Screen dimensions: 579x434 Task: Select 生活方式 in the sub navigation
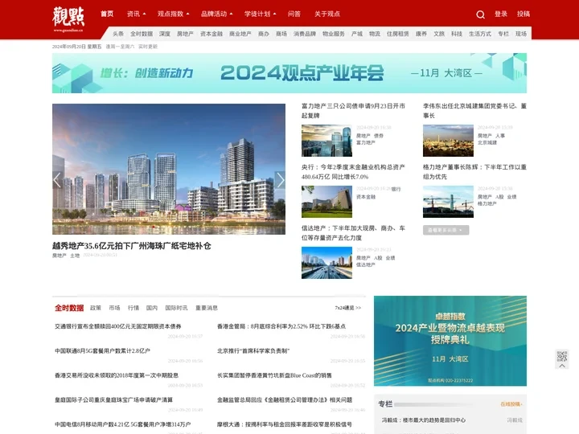(x=480, y=34)
